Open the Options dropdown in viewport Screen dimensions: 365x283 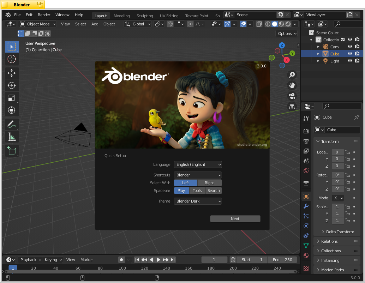tap(287, 34)
